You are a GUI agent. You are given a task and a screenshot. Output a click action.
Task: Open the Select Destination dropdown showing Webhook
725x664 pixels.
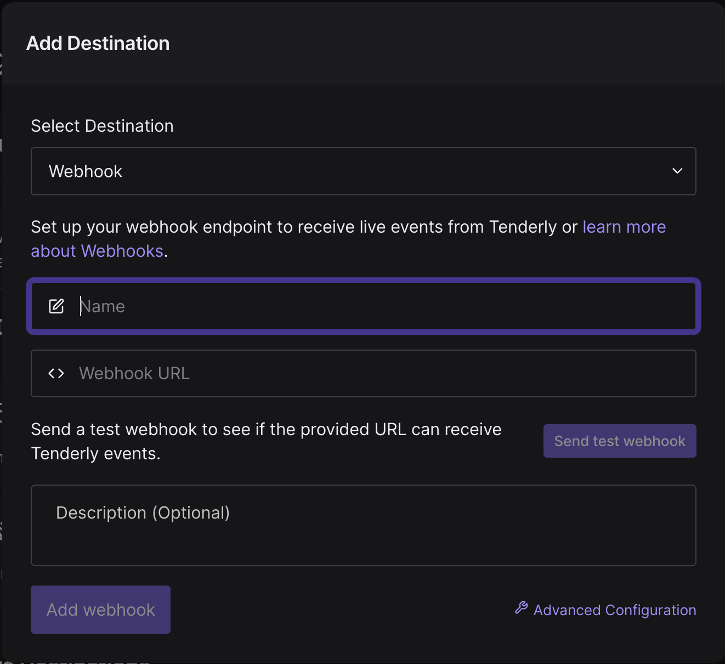tap(363, 171)
